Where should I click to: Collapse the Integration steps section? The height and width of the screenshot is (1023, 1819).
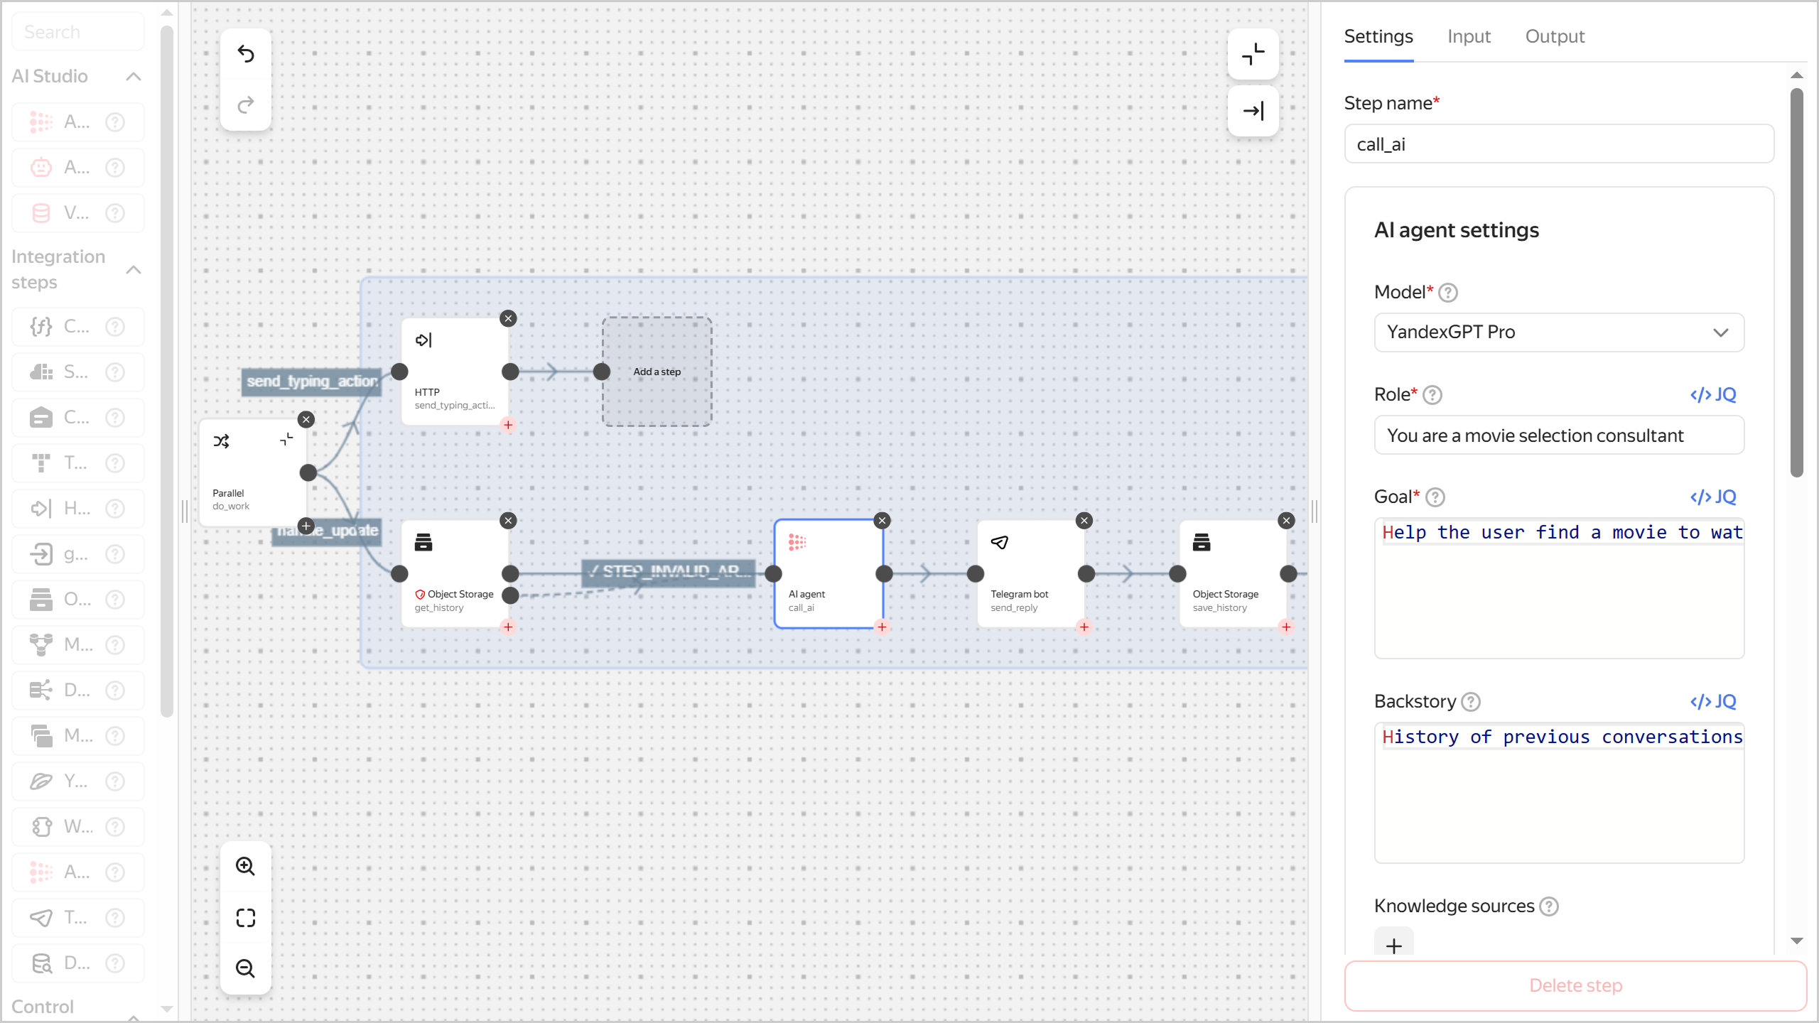(133, 270)
